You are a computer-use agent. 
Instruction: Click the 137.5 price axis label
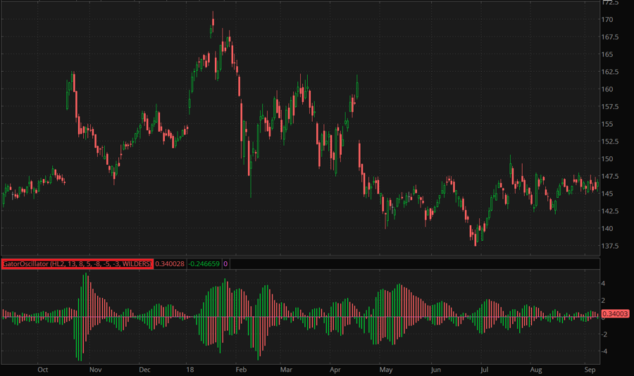pyautogui.click(x=609, y=246)
